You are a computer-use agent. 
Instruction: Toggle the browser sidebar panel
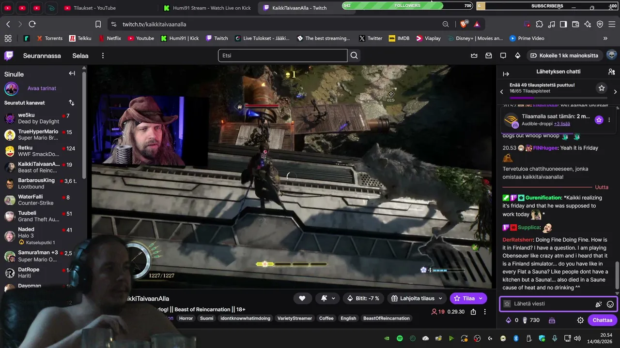coord(563,24)
